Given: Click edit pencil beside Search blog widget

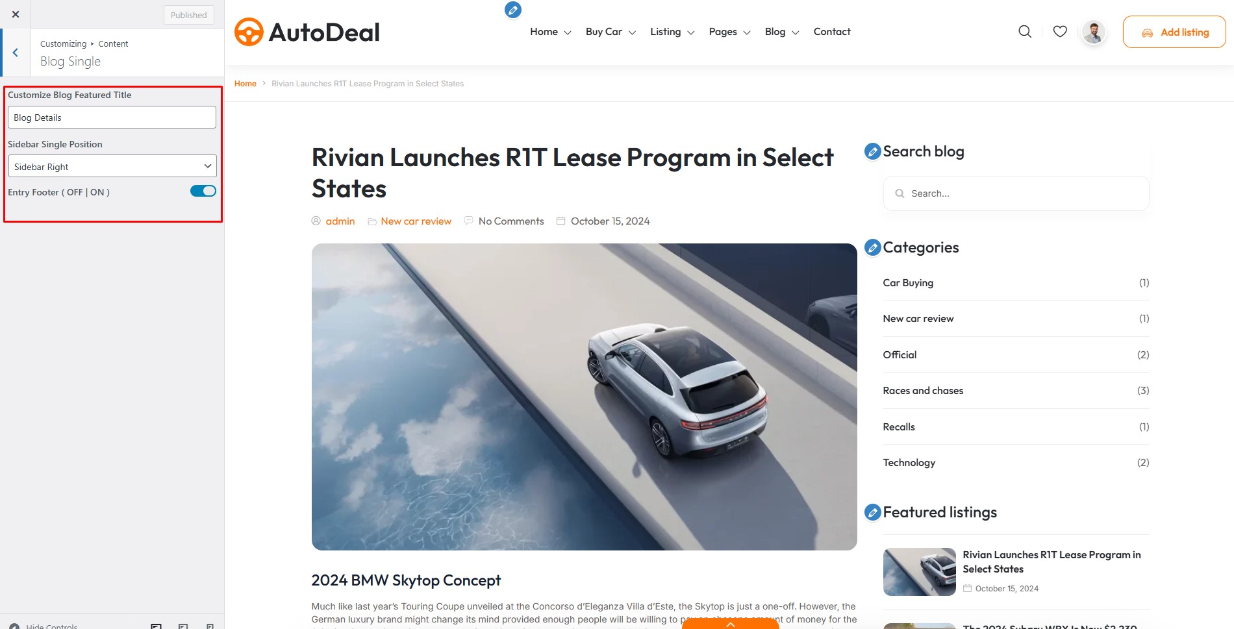Looking at the screenshot, I should [x=873, y=151].
